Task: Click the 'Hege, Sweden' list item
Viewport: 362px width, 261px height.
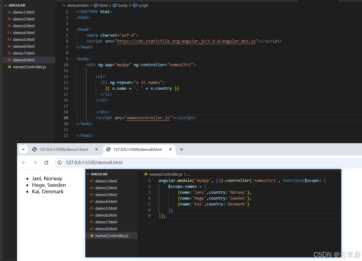Action: point(49,185)
